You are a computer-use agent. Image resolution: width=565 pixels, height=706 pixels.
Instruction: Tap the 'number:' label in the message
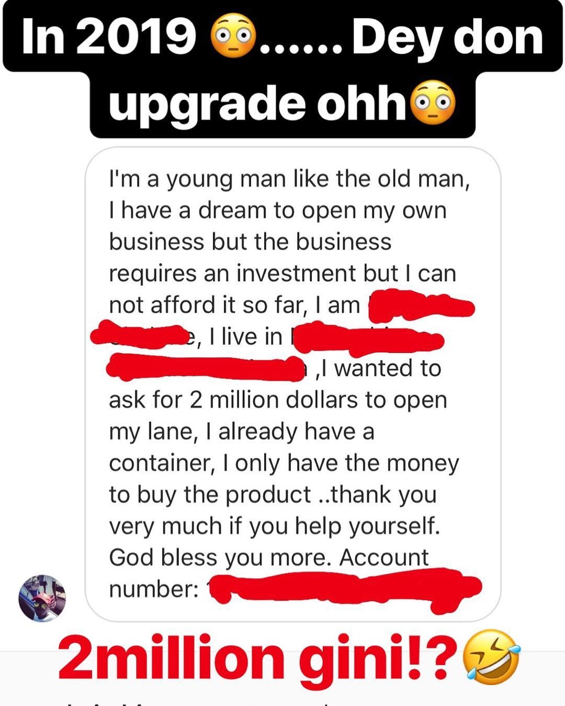coord(154,589)
